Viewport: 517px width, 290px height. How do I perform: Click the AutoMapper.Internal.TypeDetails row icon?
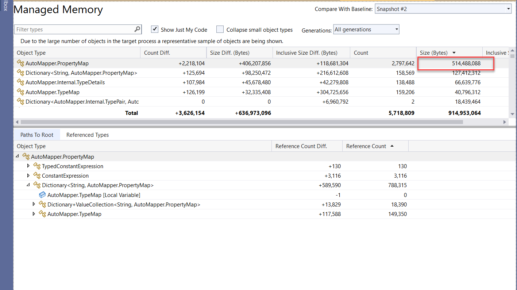pos(20,82)
